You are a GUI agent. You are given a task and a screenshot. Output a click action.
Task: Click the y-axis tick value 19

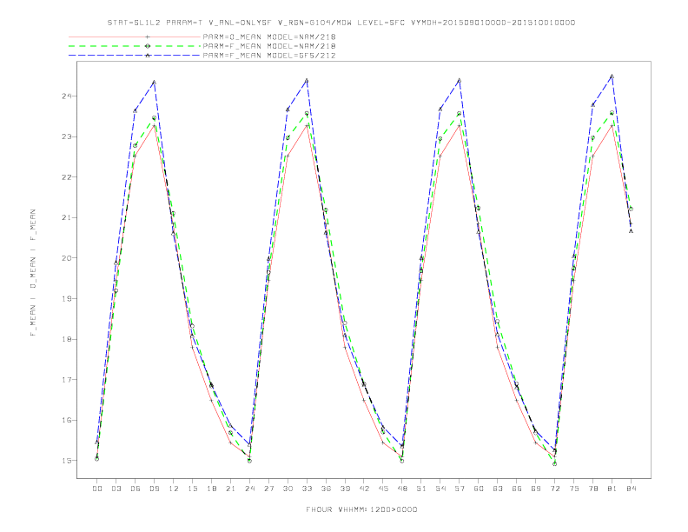tap(67, 298)
